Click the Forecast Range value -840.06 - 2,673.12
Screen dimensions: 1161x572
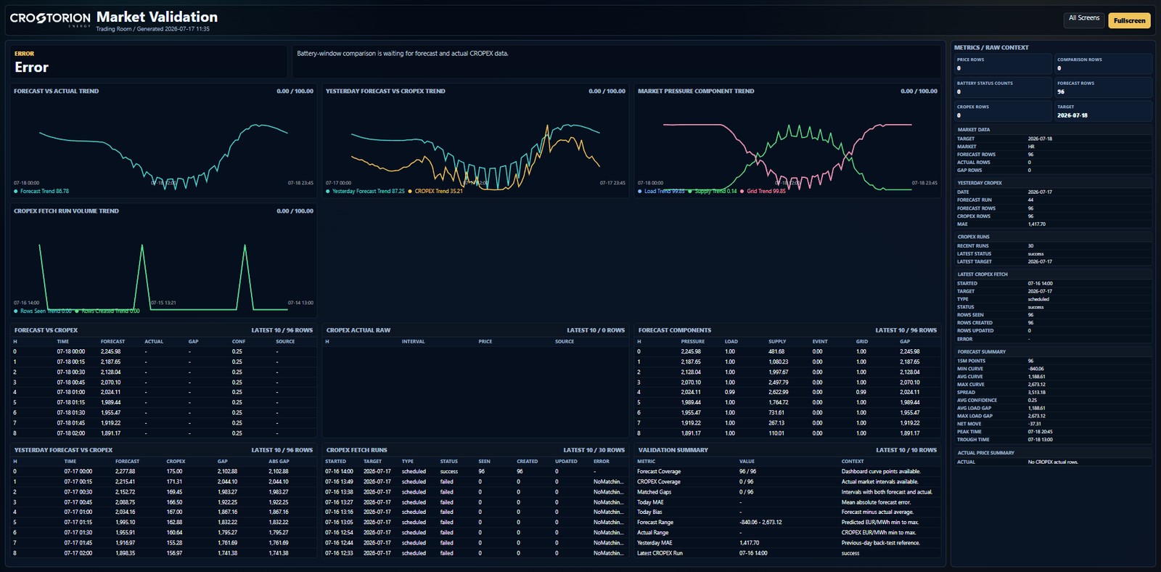coord(760,523)
